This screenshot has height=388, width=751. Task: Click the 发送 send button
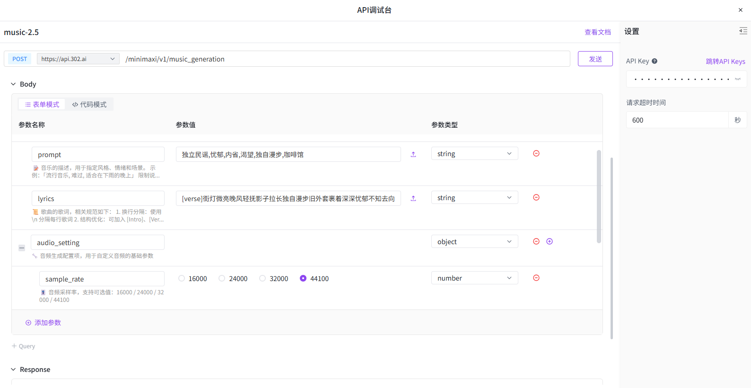[x=595, y=59]
